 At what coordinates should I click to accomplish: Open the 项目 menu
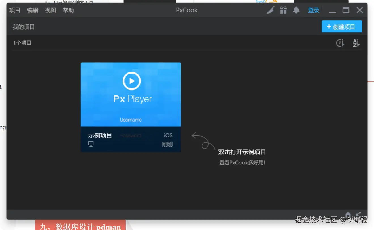[15, 10]
